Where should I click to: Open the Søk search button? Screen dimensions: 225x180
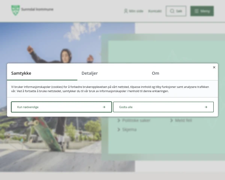[176, 11]
